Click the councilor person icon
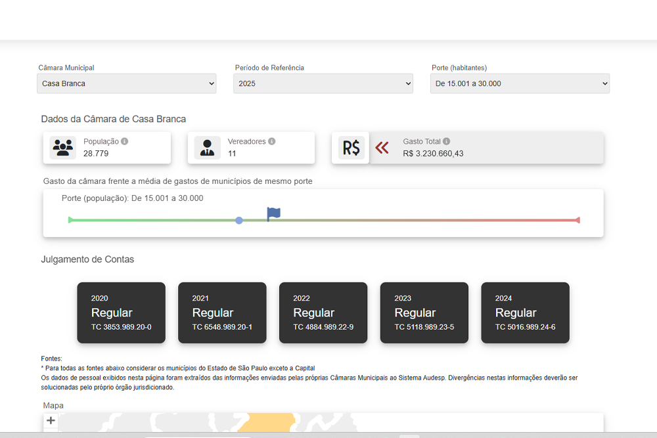 (x=207, y=148)
